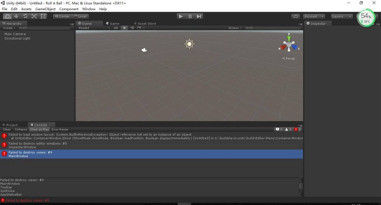
Task: Clear the Console messages
Action: click(x=7, y=129)
